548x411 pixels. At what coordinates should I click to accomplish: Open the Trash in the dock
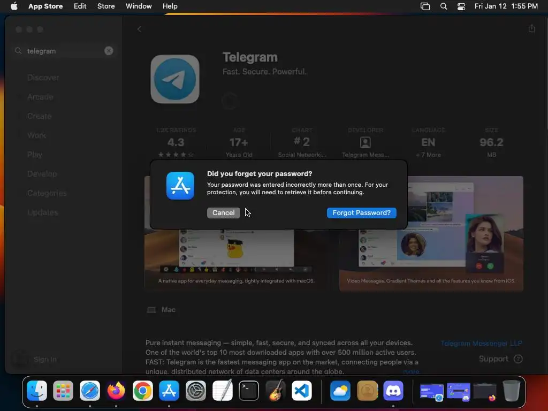pyautogui.click(x=511, y=391)
